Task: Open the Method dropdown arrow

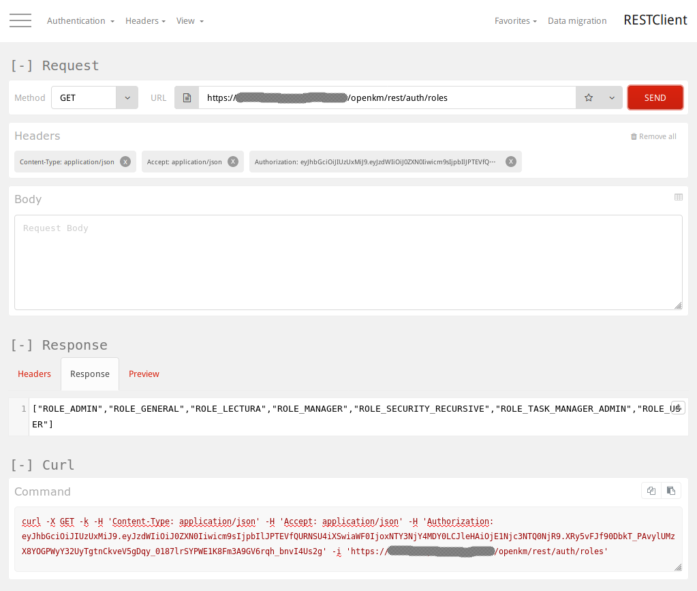Action: [x=127, y=97]
